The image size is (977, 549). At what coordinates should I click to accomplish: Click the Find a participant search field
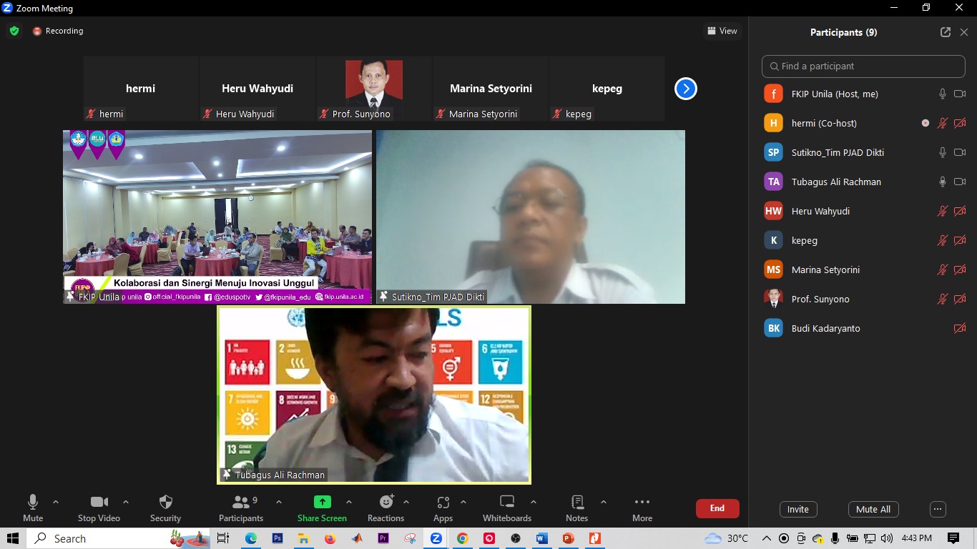click(x=863, y=66)
